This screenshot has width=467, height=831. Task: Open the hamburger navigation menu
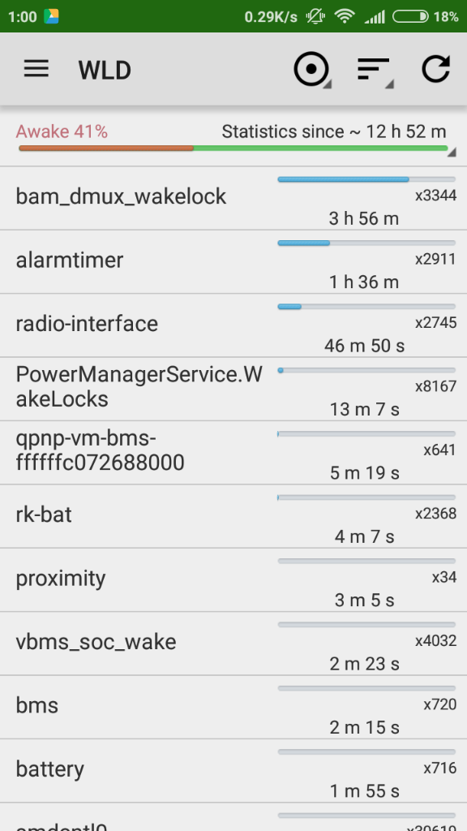(36, 70)
